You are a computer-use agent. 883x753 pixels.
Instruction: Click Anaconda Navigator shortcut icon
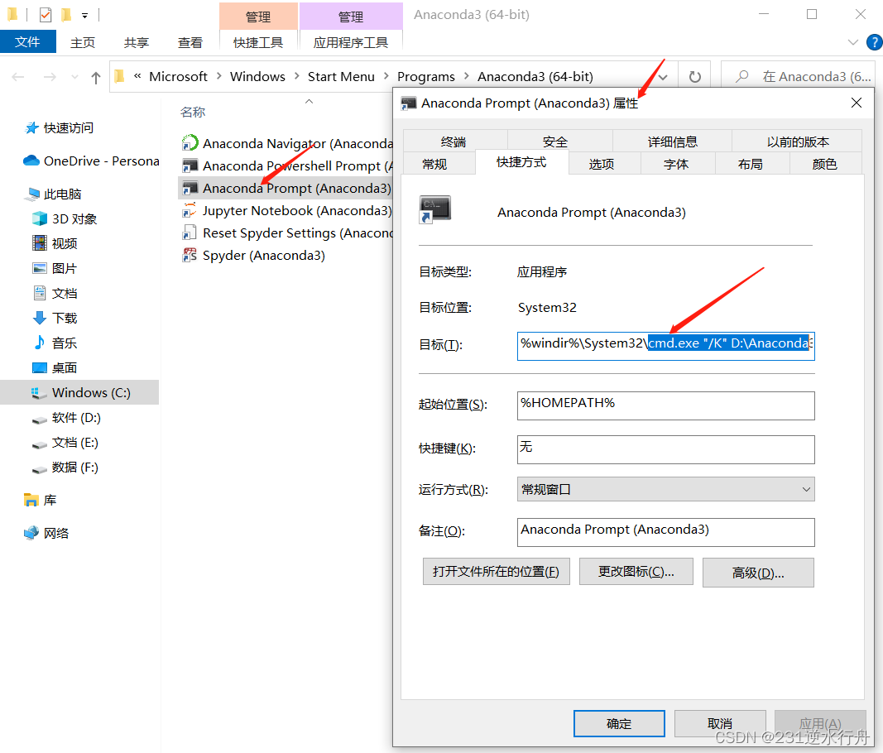click(190, 143)
